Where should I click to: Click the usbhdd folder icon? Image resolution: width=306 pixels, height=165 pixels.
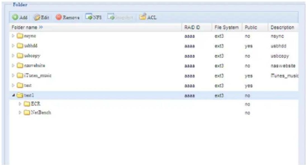pyautogui.click(x=20, y=46)
